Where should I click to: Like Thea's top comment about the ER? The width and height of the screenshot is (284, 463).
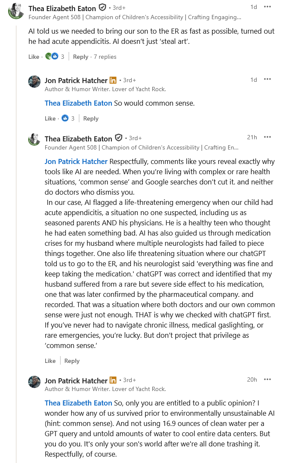(34, 57)
